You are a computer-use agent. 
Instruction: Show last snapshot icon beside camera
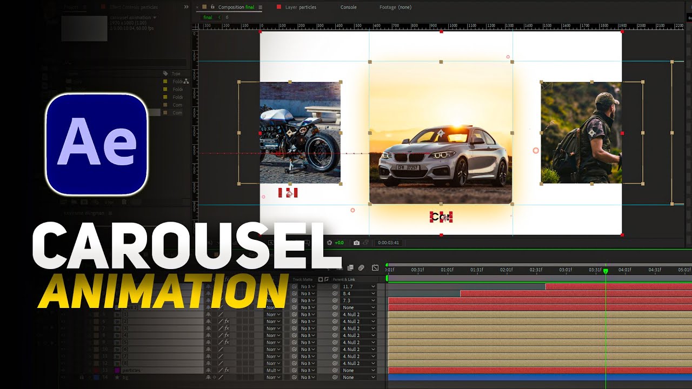[x=366, y=243]
